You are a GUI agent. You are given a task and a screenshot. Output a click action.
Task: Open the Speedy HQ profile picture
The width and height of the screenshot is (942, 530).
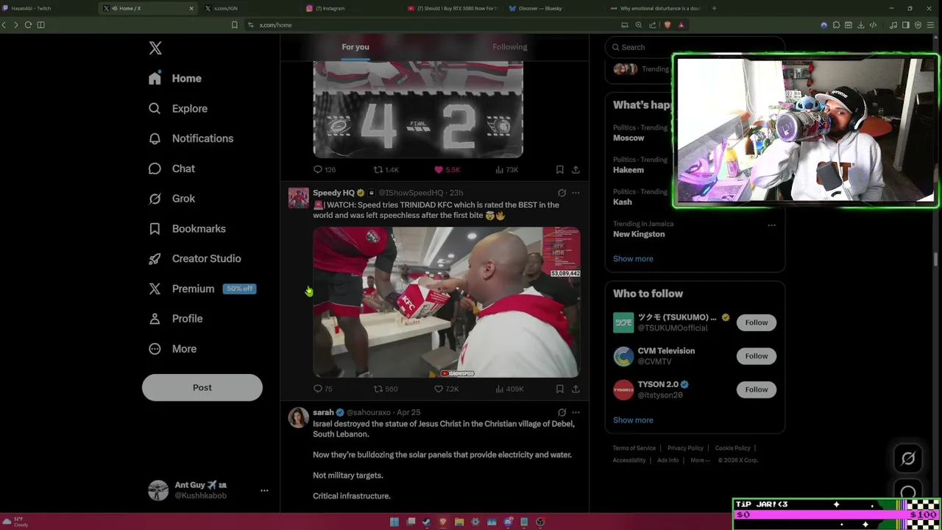298,198
